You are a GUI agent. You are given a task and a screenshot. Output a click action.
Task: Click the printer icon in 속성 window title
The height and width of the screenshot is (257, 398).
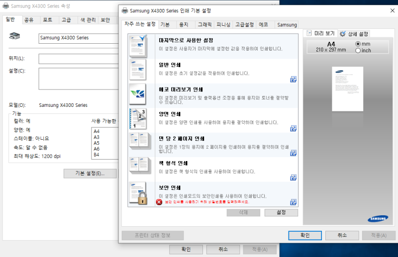pos(5,6)
